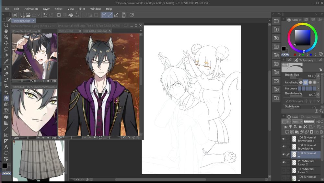Image resolution: width=324 pixels, height=183 pixels.
Task: Select the Layer 2 row
Action: pyautogui.click(x=306, y=162)
